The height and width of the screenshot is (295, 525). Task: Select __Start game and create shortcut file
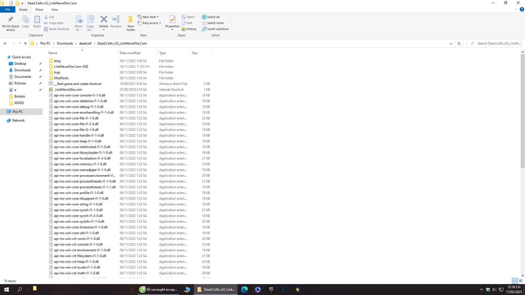point(78,84)
